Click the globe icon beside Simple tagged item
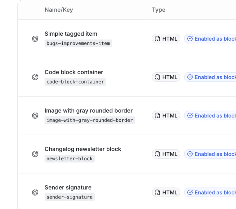This screenshot has height=209, width=236. point(35,38)
